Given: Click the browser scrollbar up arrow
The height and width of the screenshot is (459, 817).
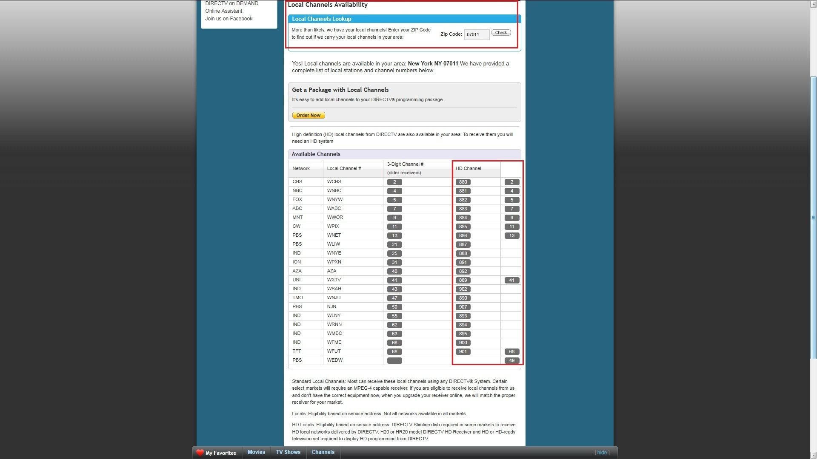Looking at the screenshot, I should pyautogui.click(x=813, y=4).
